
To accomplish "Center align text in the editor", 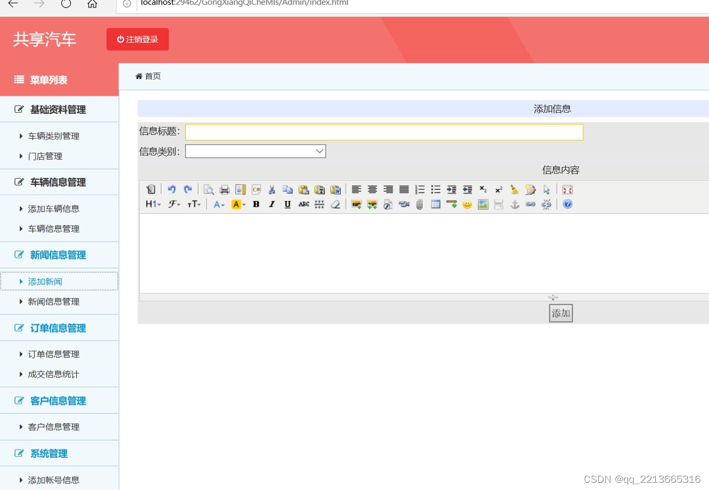I will [x=372, y=190].
